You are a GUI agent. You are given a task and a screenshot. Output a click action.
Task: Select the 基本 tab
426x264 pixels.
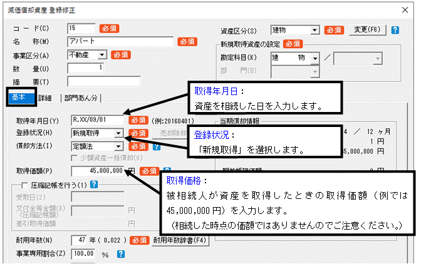[x=17, y=98]
